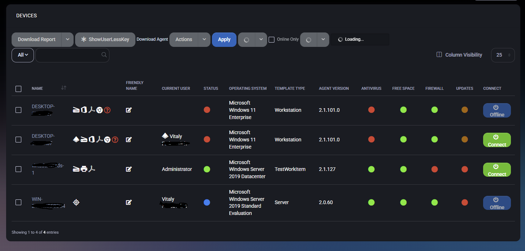Screen dimensions: 525x251
Task: Click the red firewall dot in the TestWorkItem row
Action: coord(434,169)
